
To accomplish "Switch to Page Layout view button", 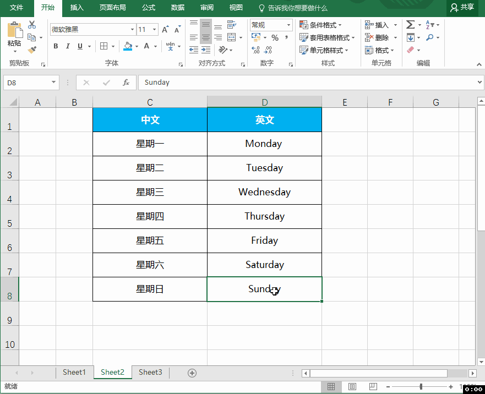I will [x=352, y=386].
